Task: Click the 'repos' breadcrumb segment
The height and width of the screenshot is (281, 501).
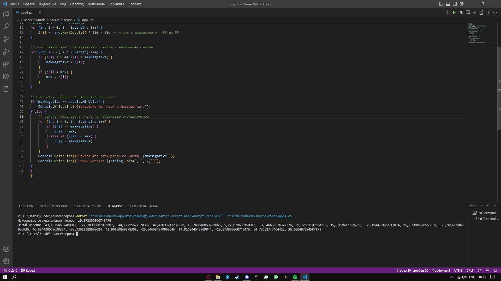Action: (x=68, y=20)
